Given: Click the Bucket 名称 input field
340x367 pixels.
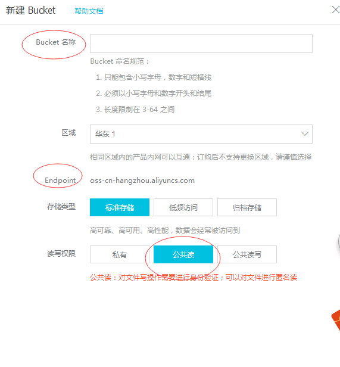Looking at the screenshot, I should point(201,43).
